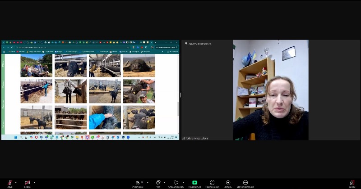The width and height of the screenshot is (361, 189).
Task: Select the speaker's video tile with bookshelf
Action: coord(271,90)
